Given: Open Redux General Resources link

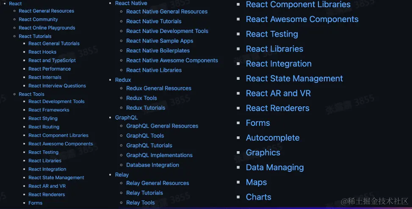Looking at the screenshot, I should [159, 88].
